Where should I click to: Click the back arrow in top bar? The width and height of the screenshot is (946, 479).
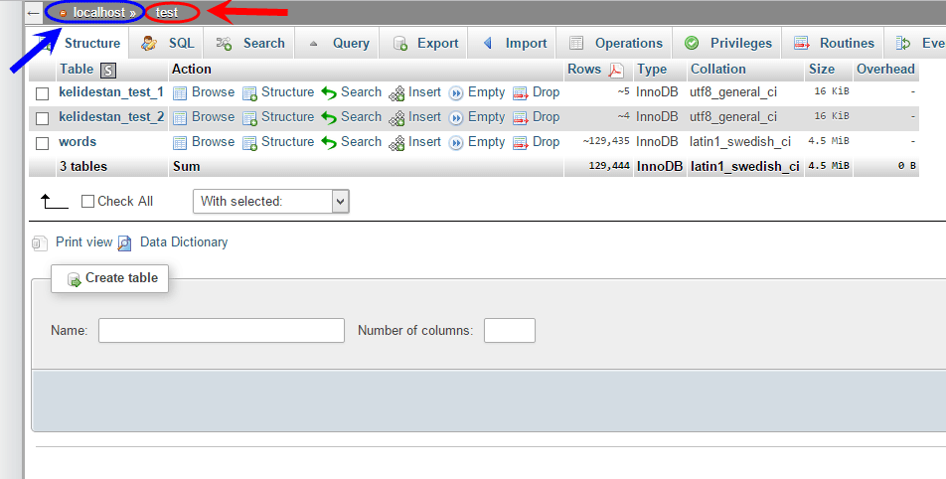pyautogui.click(x=34, y=13)
